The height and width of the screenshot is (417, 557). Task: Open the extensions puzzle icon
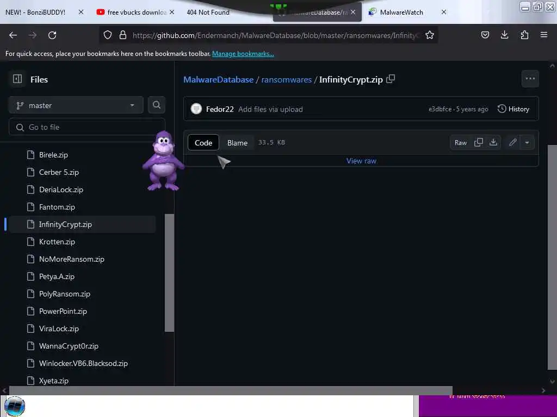524,35
